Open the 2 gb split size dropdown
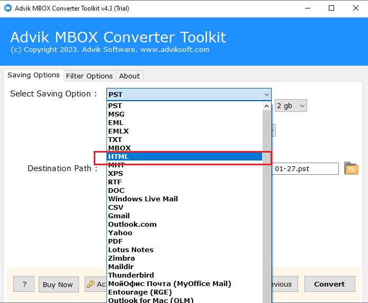 click(x=291, y=106)
